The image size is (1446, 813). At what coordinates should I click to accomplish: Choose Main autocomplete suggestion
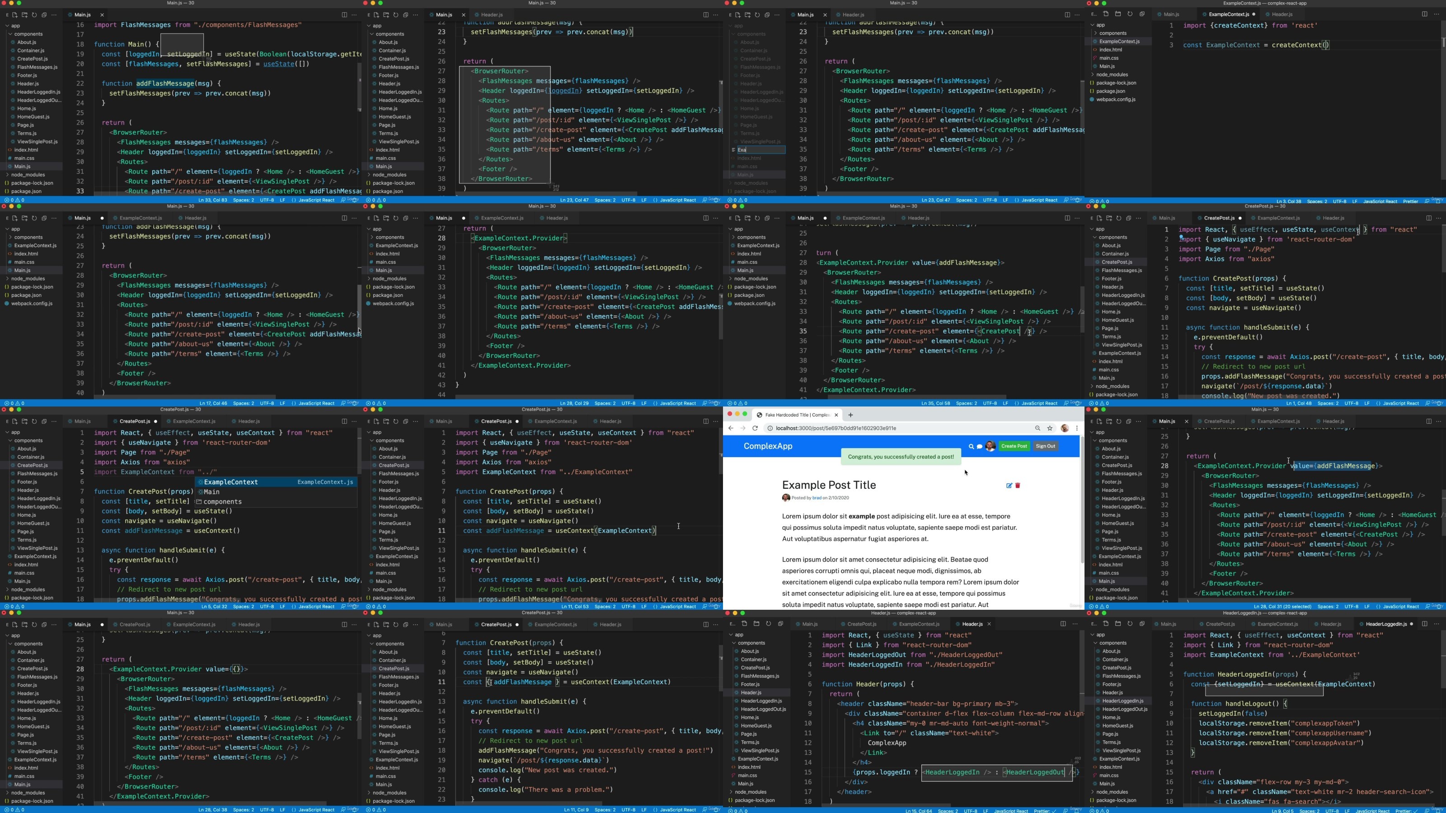tap(276, 491)
